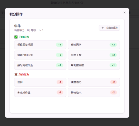
Task: Click the +3 badge on 积极回答问题
Action: (x=60, y=45)
